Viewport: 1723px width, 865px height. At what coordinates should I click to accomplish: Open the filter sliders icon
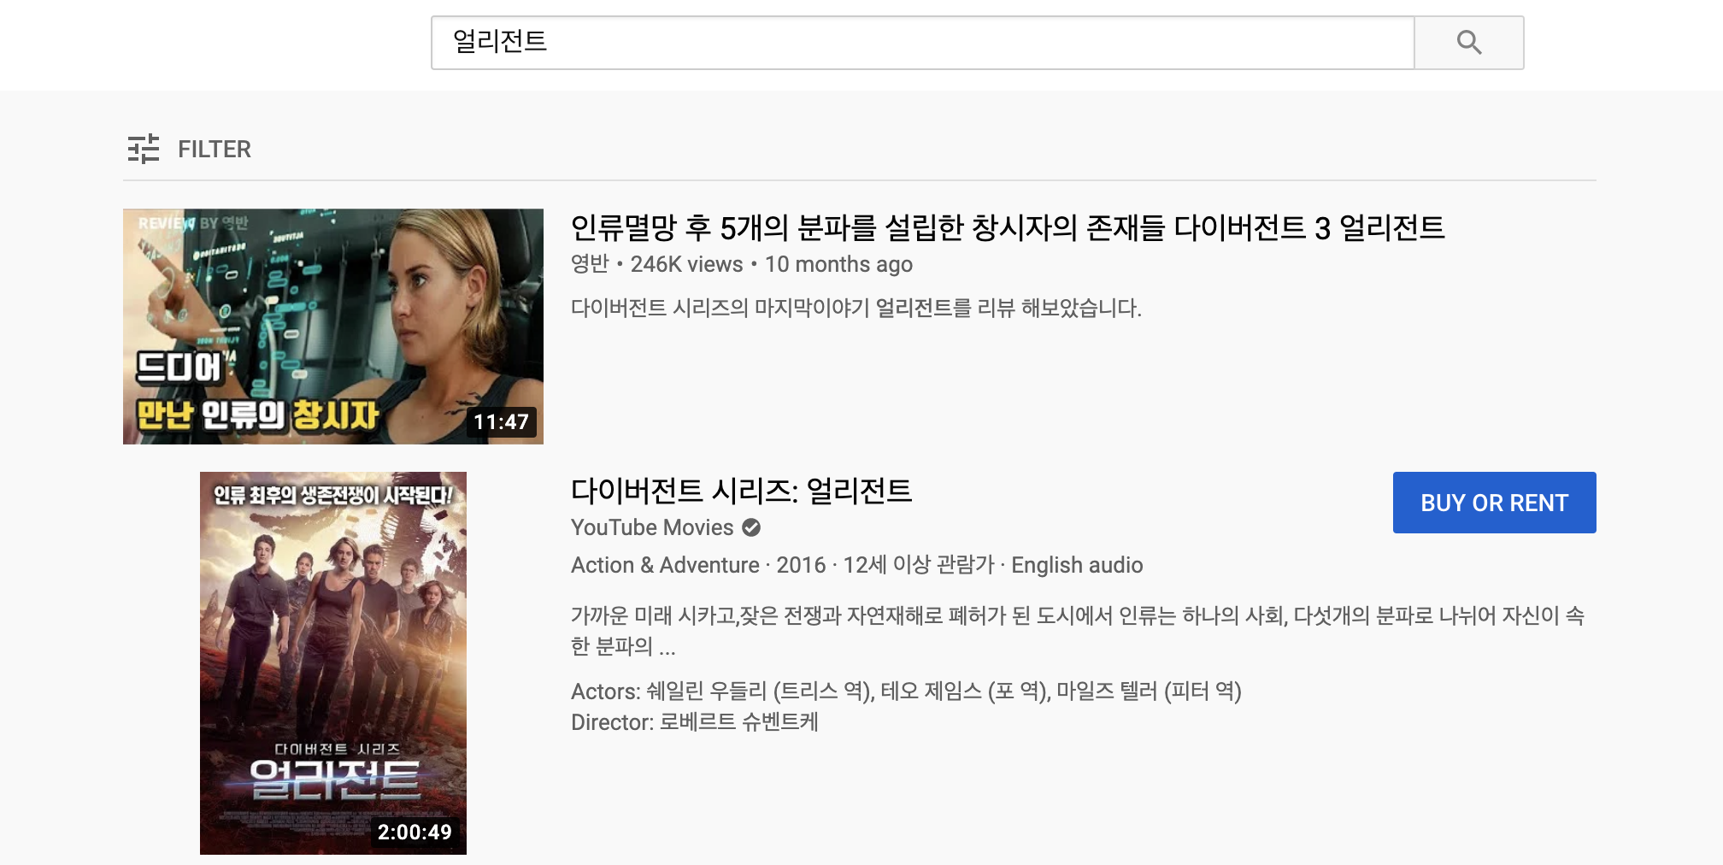[144, 149]
